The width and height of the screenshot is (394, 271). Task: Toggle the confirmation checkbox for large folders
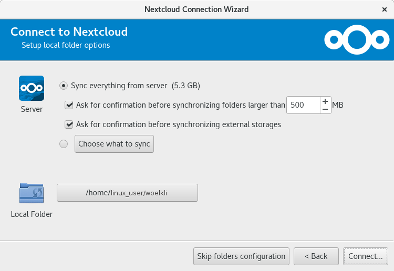coord(69,105)
